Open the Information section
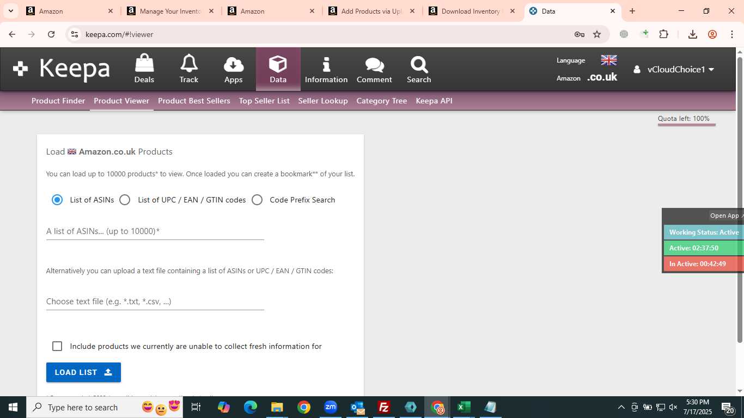 click(x=326, y=69)
